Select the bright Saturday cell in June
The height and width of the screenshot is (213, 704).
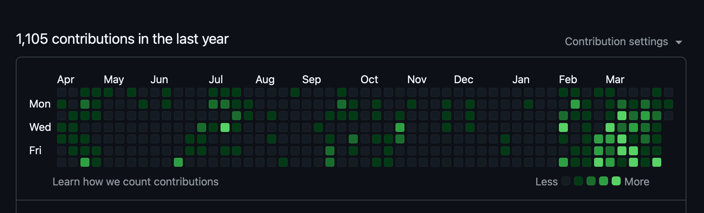click(178, 162)
